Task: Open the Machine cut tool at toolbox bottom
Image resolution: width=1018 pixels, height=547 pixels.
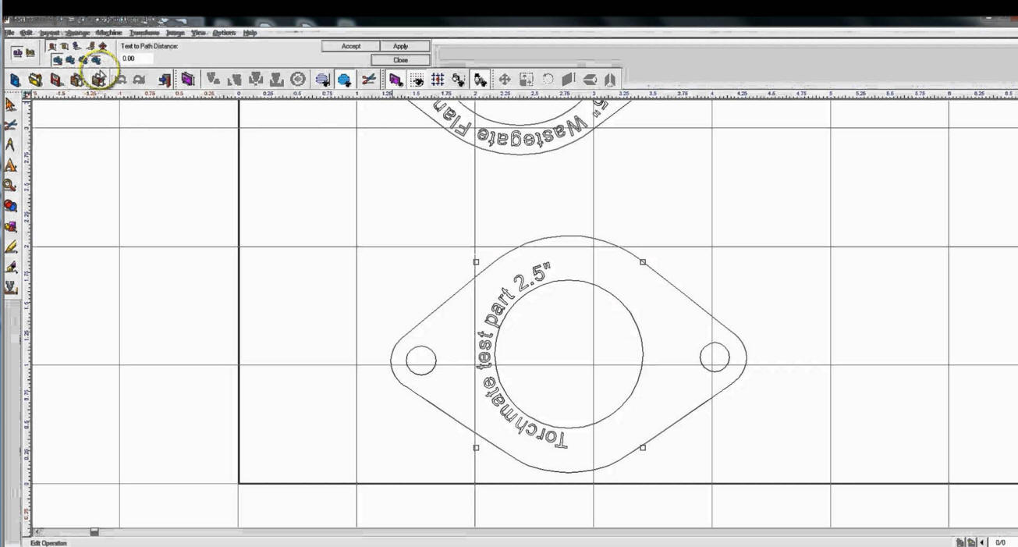Action: 10,287
